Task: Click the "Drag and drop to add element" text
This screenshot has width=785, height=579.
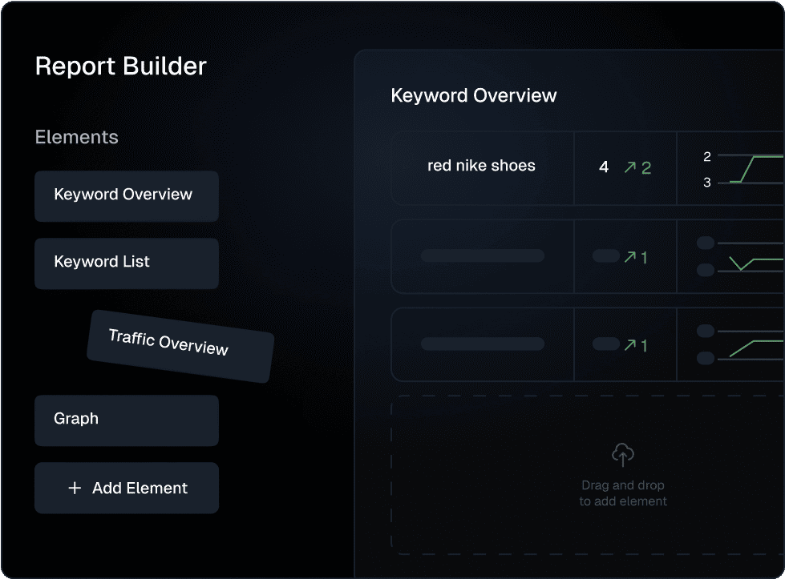Action: [623, 493]
